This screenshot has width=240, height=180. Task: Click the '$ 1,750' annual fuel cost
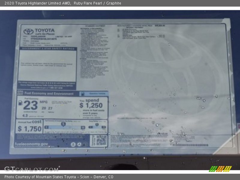(29, 129)
